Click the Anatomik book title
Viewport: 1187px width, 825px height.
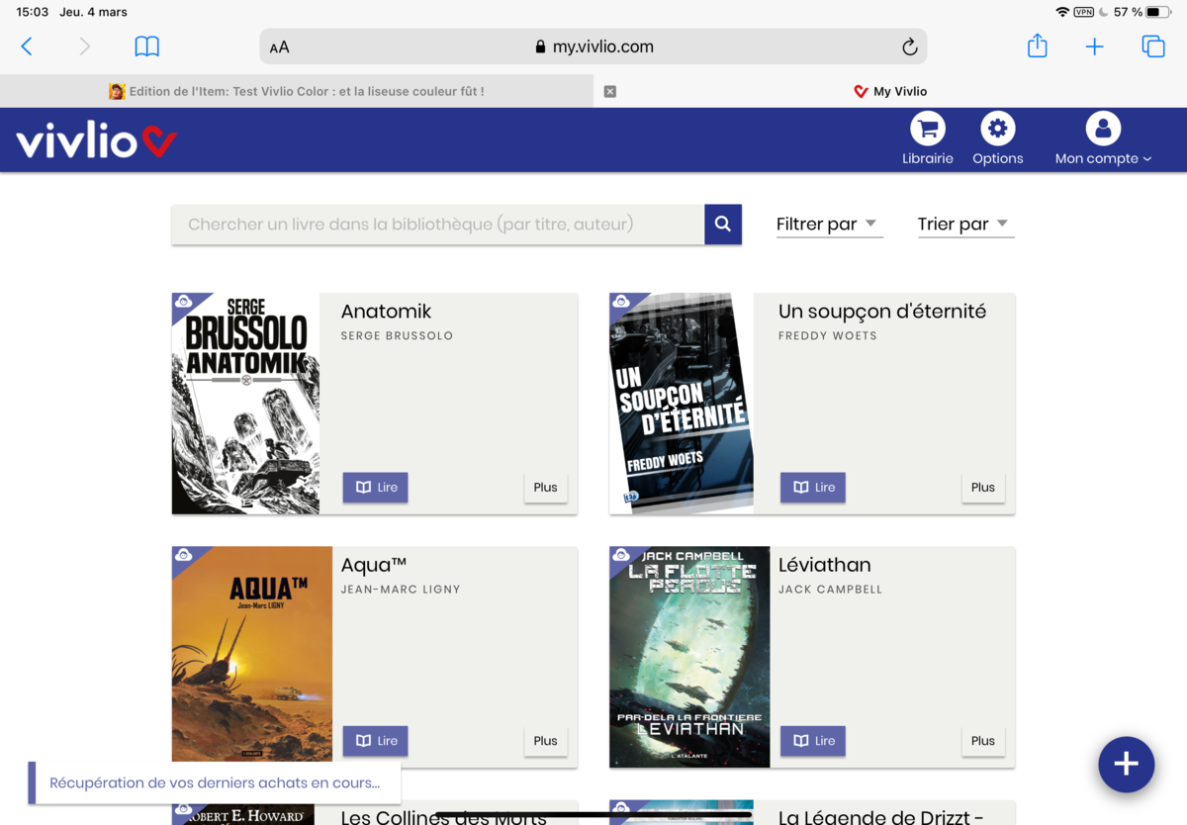coord(386,312)
